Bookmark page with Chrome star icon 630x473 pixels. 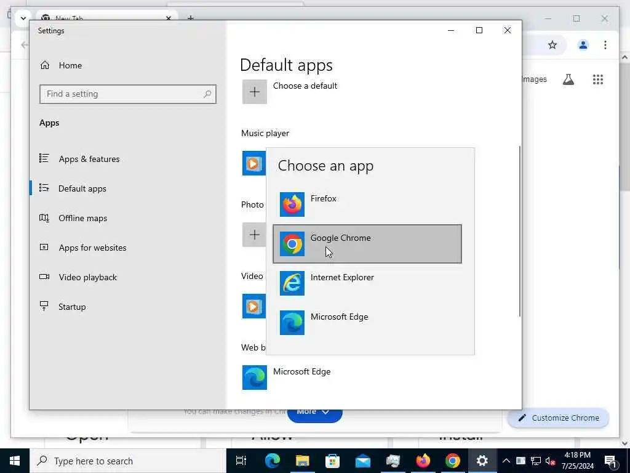pos(552,45)
